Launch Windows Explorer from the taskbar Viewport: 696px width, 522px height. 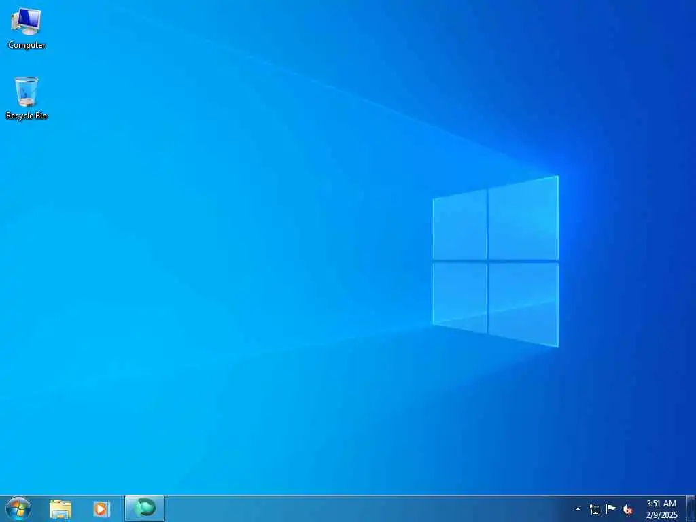click(x=60, y=509)
